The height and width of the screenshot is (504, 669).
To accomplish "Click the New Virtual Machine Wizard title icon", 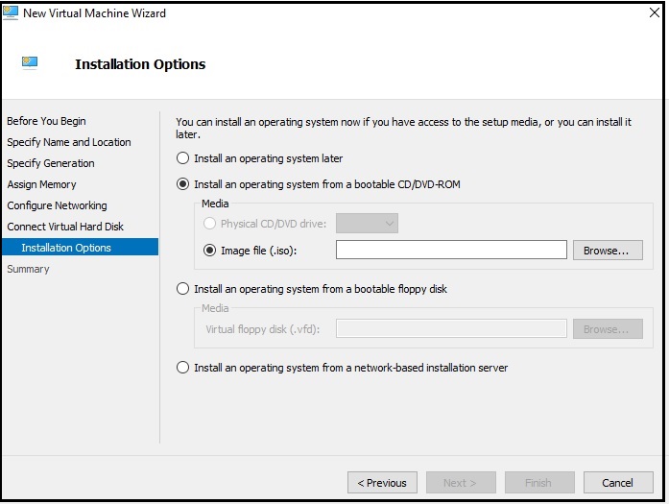I will [x=11, y=13].
